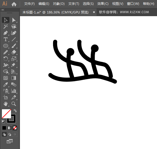Collapse the toolbar with double arrows
This screenshot has width=157, height=149.
3,10
